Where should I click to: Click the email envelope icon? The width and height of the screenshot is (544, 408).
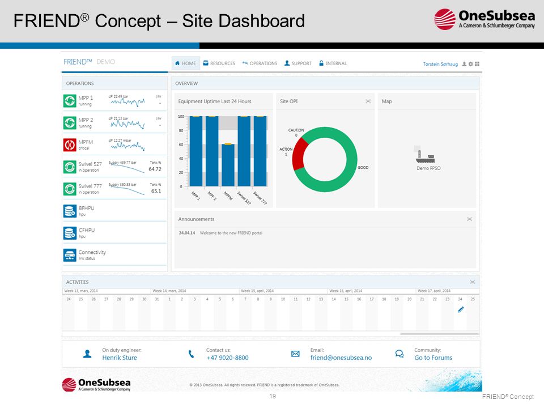pyautogui.click(x=295, y=354)
